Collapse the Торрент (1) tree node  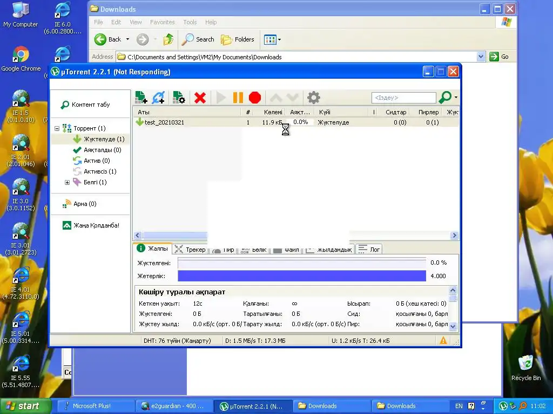coord(57,128)
